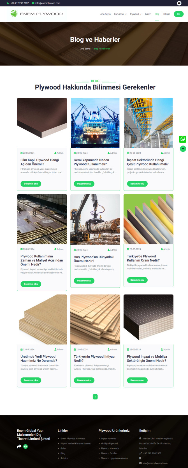Click Devamını oku for Huş Plywood article

click(x=84, y=281)
